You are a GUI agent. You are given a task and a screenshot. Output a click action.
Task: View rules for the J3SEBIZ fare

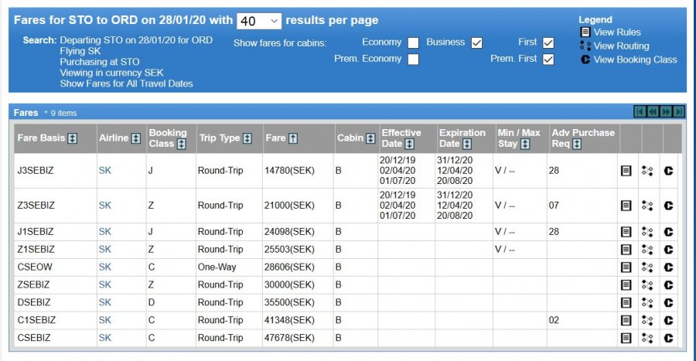coord(627,171)
